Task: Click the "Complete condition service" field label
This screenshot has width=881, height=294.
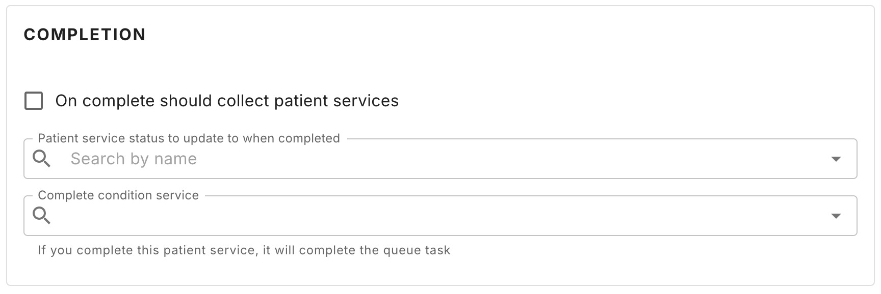Action: 118,195
